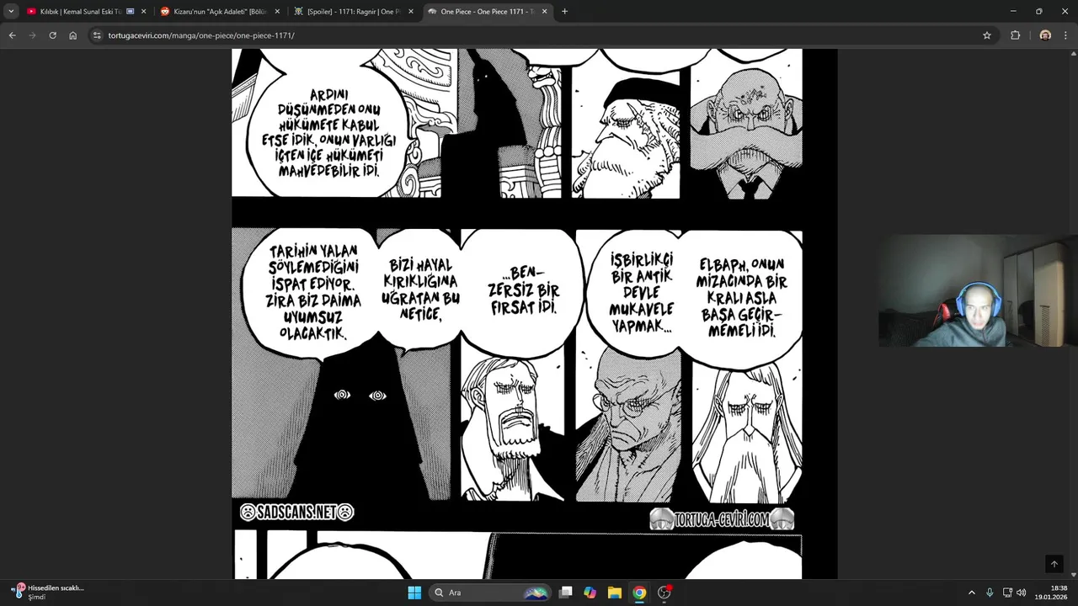Switch to the Kizaru'nun "Açık Adaleti" Reddit tab
Screen dimensions: 1078x606
(220, 12)
